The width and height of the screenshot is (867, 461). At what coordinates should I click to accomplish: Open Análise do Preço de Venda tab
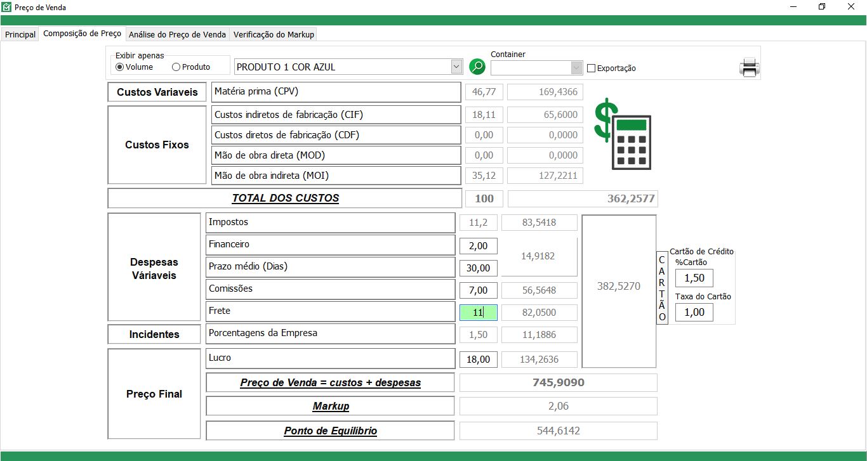[x=177, y=34]
